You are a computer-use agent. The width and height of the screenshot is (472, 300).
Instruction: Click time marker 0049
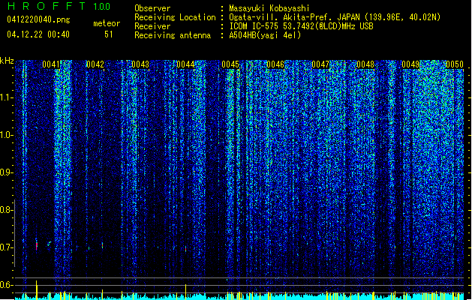click(410, 64)
